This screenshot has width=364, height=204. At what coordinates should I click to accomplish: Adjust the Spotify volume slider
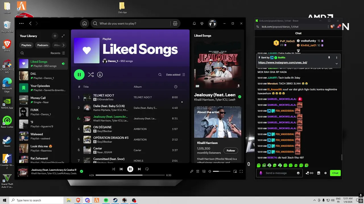click(222, 171)
